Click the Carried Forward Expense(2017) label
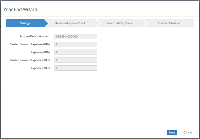This screenshot has height=139, width=200. point(29,60)
